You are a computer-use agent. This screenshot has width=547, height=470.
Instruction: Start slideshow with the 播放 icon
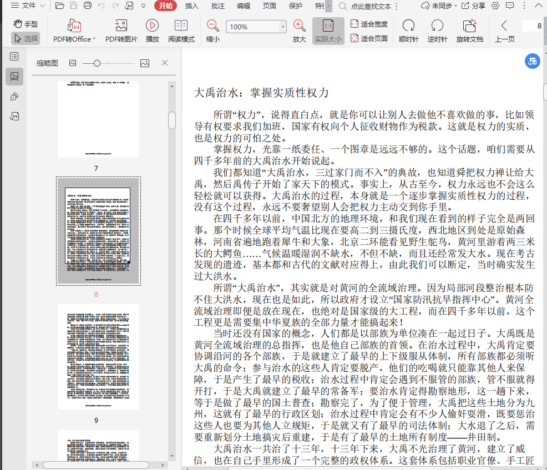coord(152,26)
